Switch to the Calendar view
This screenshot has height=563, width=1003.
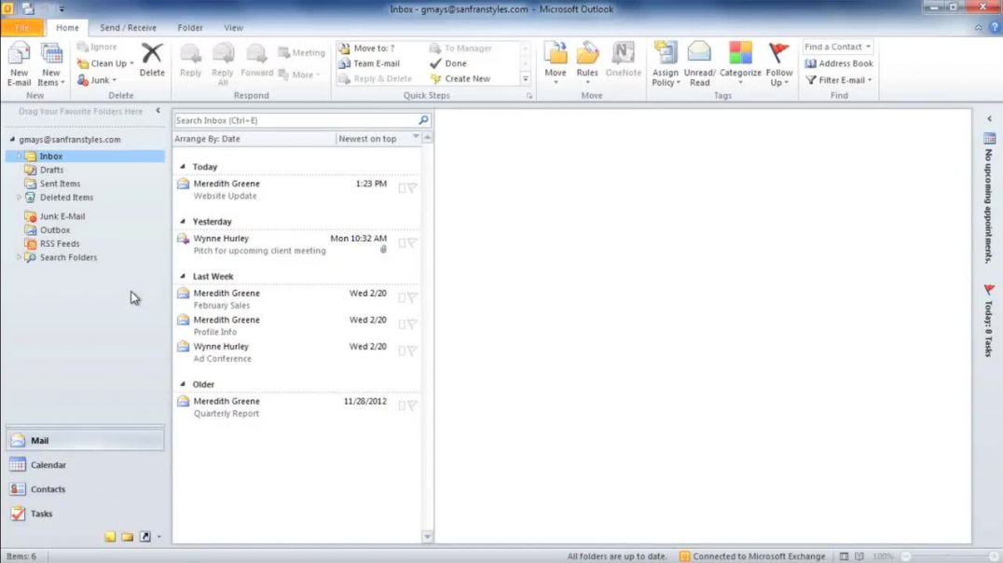(85, 465)
